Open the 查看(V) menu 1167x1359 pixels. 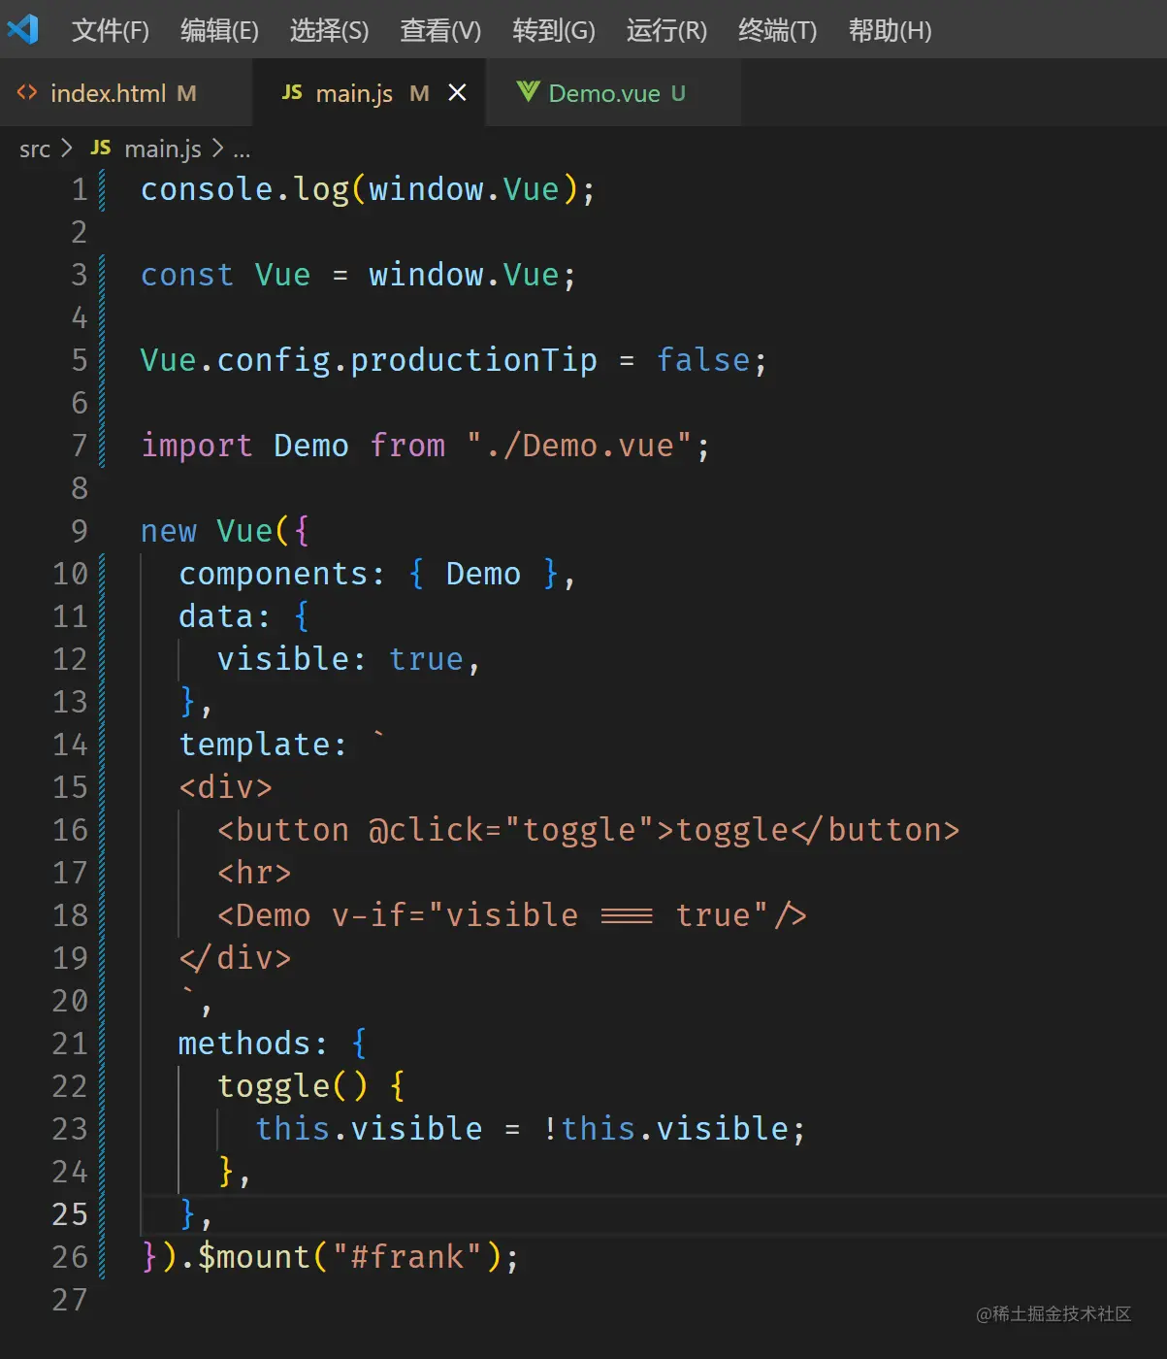440,31
